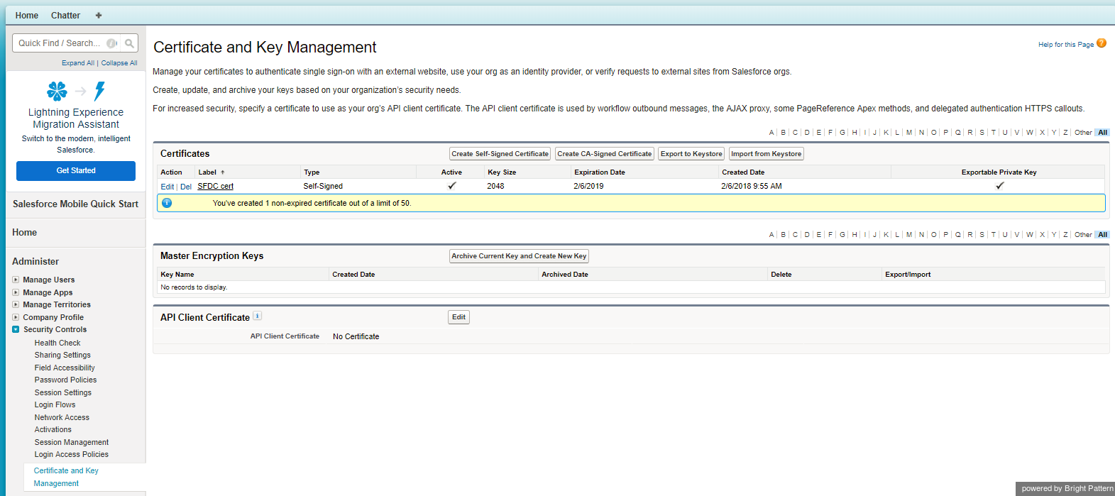Open the SFDC cert certificate link
This screenshot has height=496, width=1115.
[216, 186]
